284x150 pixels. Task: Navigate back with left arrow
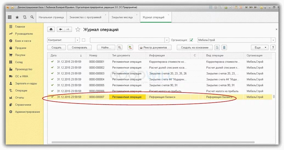(61, 29)
